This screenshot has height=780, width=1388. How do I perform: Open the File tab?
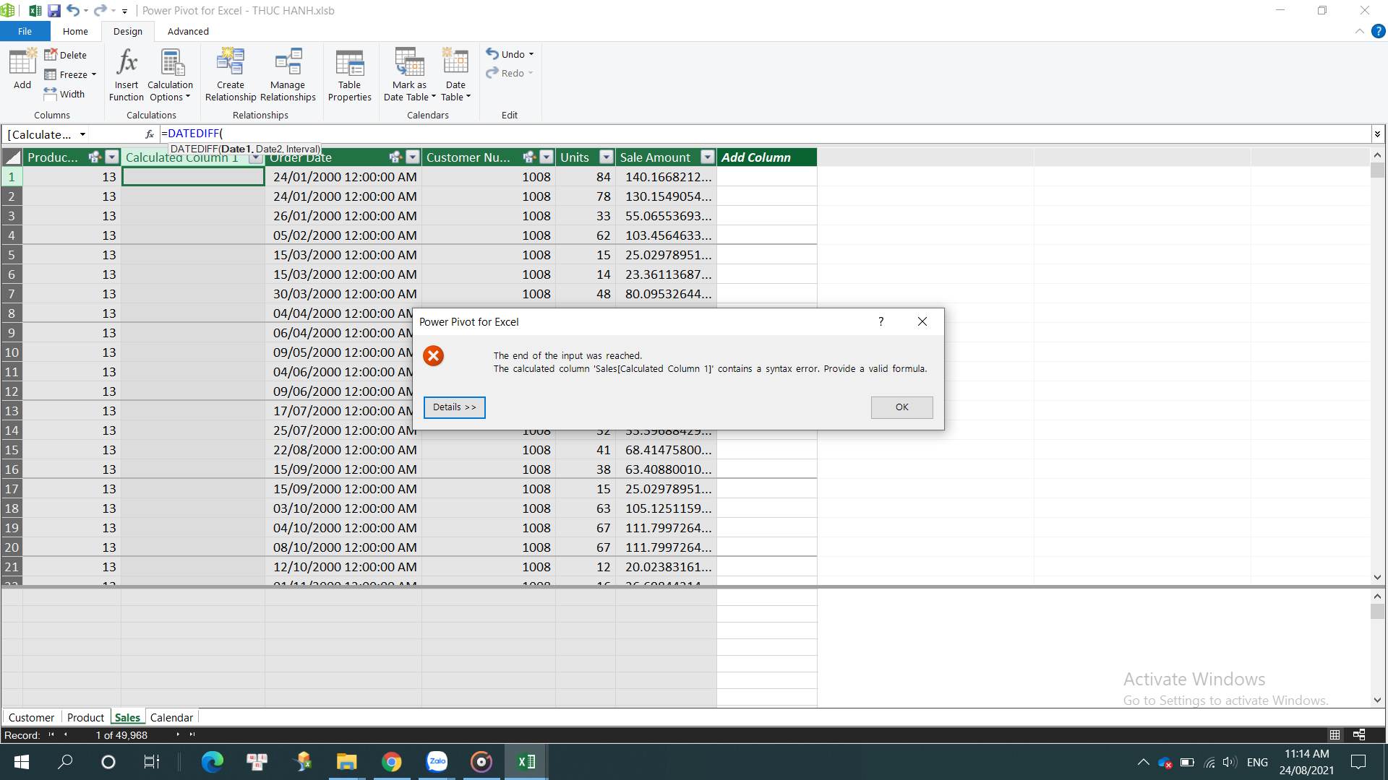pos(25,31)
